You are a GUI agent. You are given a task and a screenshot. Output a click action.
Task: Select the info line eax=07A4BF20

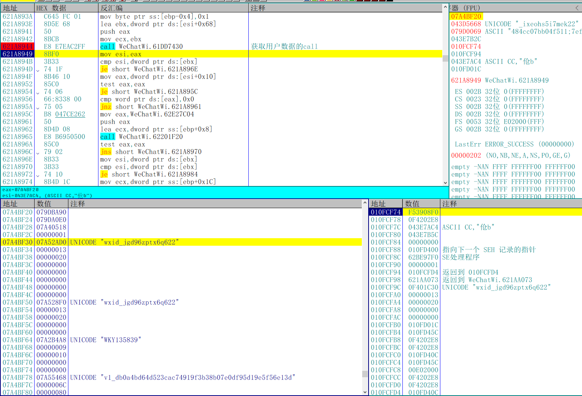tap(20, 190)
